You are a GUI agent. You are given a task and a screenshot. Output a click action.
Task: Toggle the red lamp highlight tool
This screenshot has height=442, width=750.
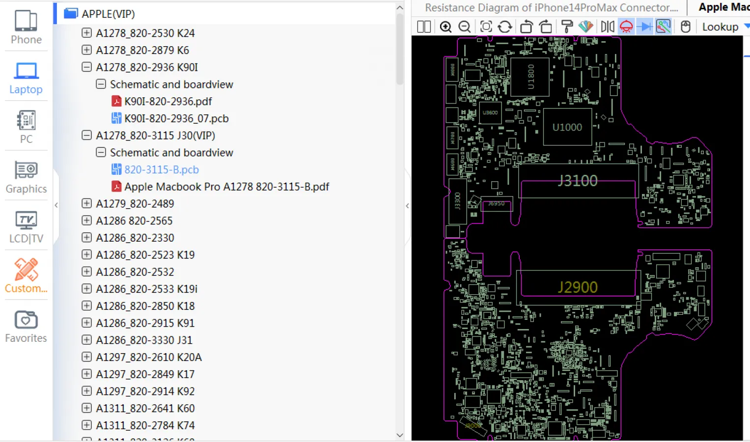pyautogui.click(x=626, y=27)
